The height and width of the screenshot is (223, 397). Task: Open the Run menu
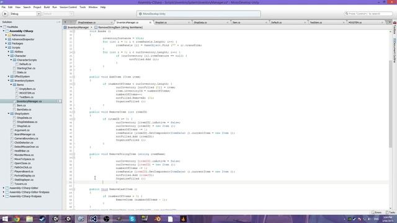point(55,7)
